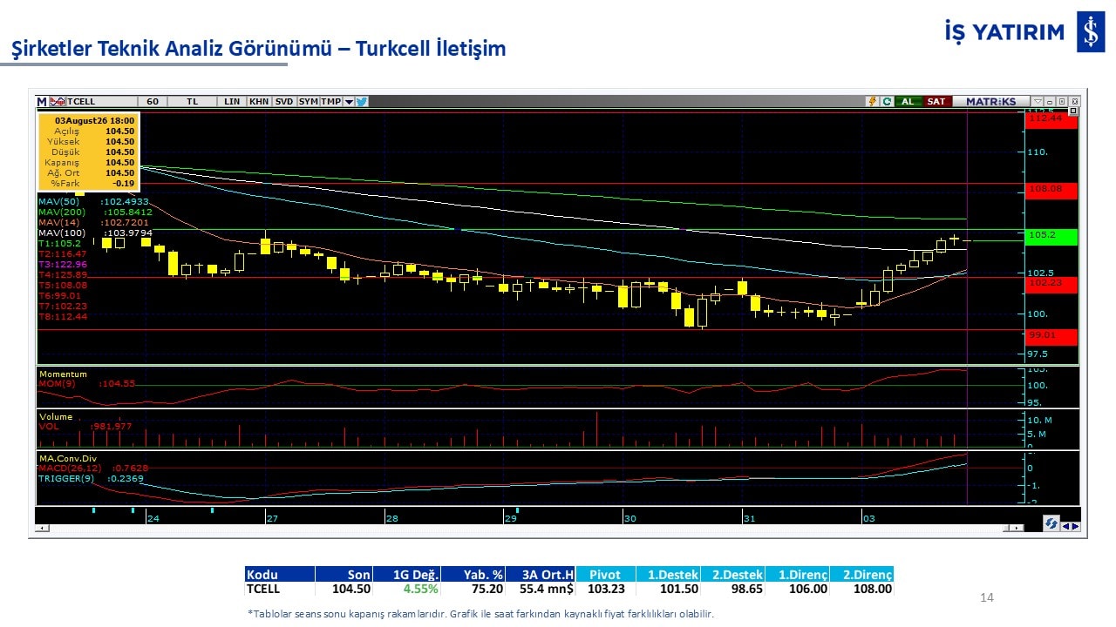Viewport: 1116px width, 627px height.
Task: Click the T6:99.01 level label
Action: click(59, 295)
